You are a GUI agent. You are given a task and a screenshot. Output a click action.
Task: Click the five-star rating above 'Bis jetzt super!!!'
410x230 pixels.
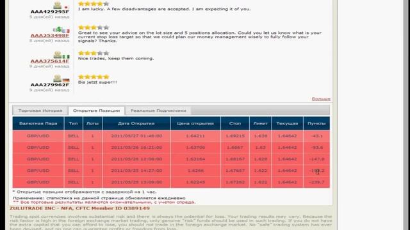94,77
